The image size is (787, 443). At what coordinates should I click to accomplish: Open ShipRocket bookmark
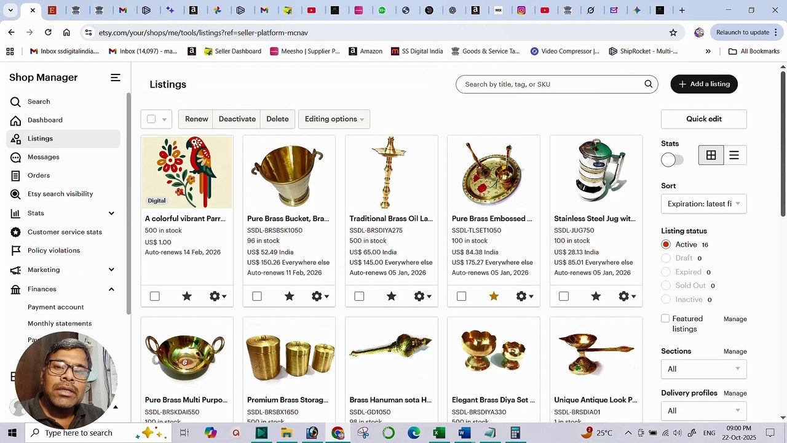click(x=644, y=51)
